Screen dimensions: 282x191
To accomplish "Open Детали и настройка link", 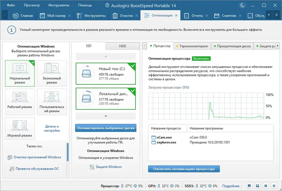I will pos(52,128).
